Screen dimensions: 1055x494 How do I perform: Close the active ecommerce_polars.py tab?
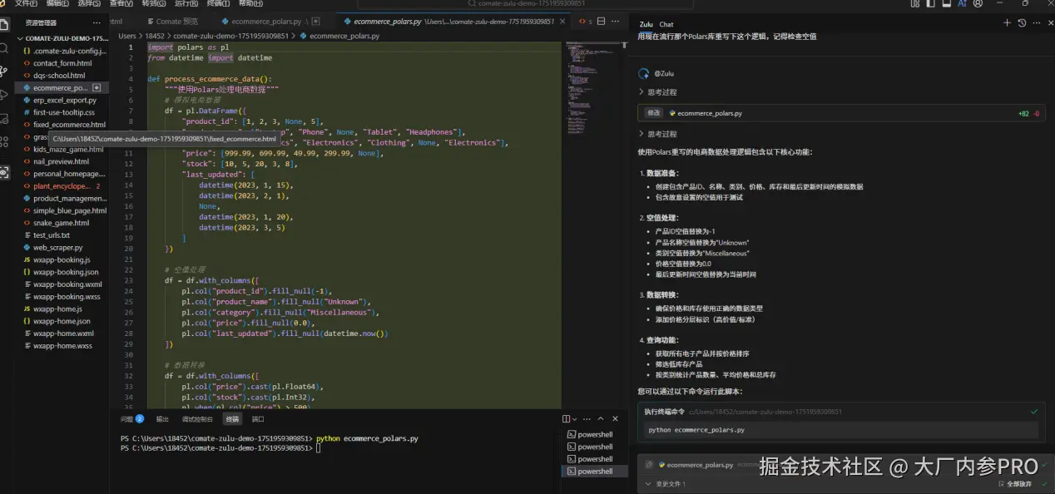(564, 22)
